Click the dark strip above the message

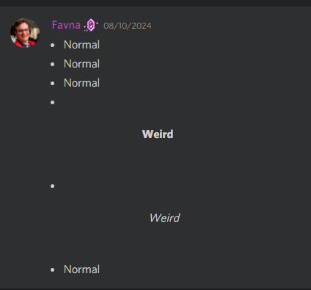pyautogui.click(x=155, y=3)
